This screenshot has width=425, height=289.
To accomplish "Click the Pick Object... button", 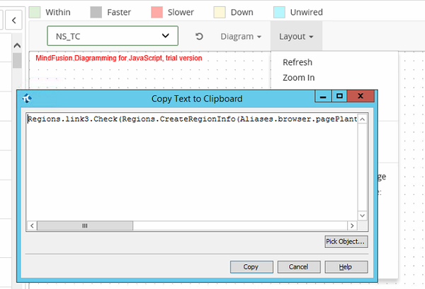I will coord(346,242).
